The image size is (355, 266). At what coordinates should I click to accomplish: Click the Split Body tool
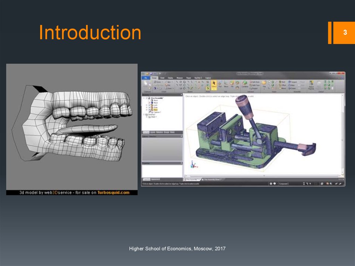(x=255, y=82)
